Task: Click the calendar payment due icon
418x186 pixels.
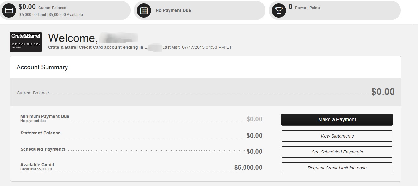Action: [144, 10]
